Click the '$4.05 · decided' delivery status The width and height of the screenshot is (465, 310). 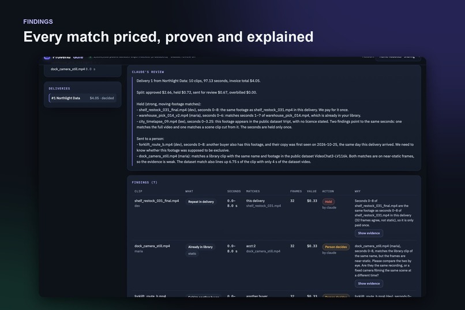102,98
